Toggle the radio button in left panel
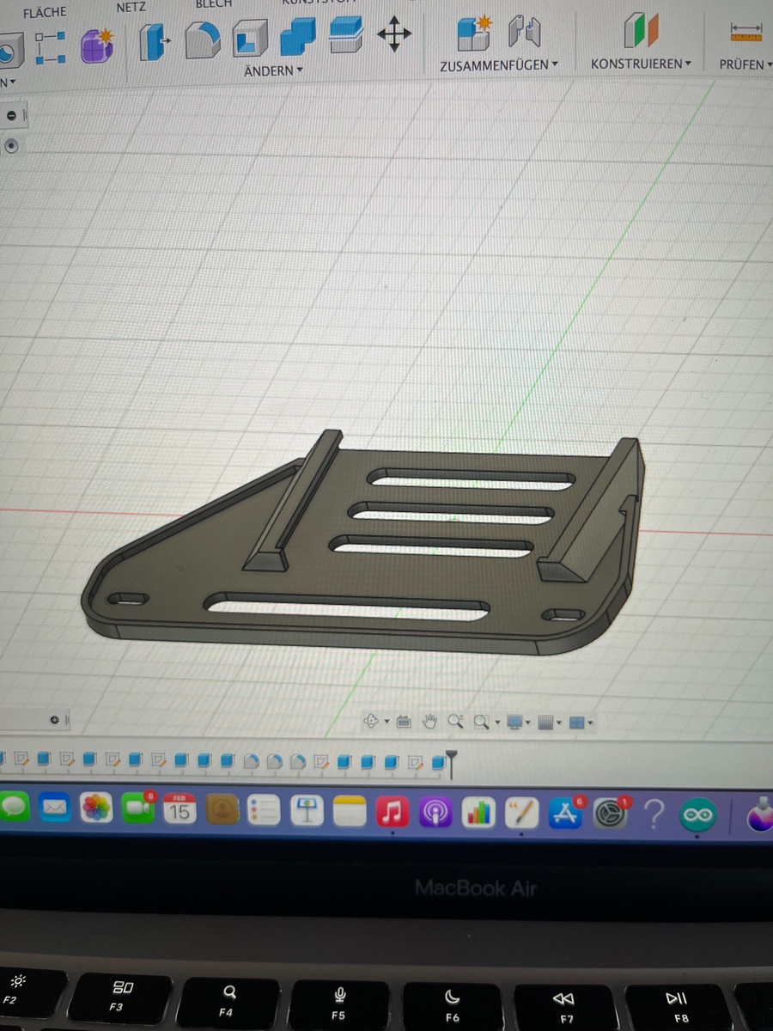The image size is (773, 1031). (x=11, y=146)
